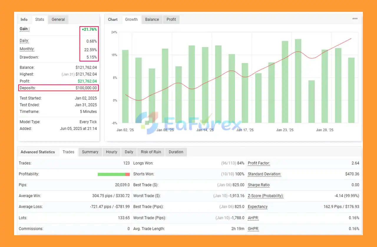The width and height of the screenshot is (377, 247).
Task: Open the Duration tab
Action: (x=176, y=152)
